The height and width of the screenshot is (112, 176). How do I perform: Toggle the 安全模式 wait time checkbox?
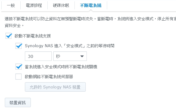tap(19, 46)
